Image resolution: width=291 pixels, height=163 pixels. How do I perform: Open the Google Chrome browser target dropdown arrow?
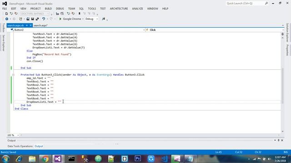(x=83, y=19)
